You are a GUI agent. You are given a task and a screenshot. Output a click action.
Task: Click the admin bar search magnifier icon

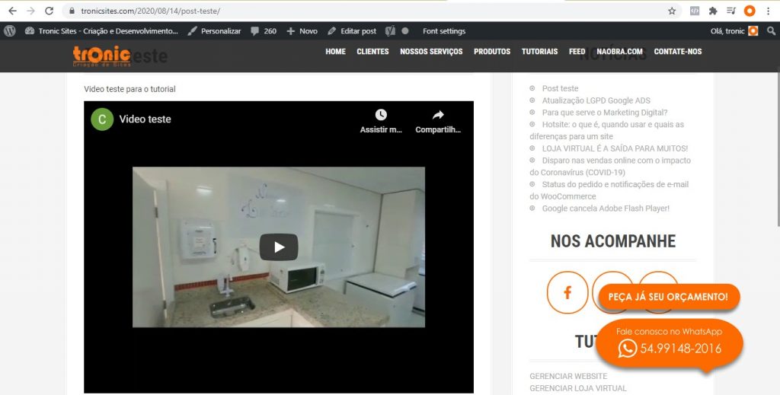click(771, 31)
